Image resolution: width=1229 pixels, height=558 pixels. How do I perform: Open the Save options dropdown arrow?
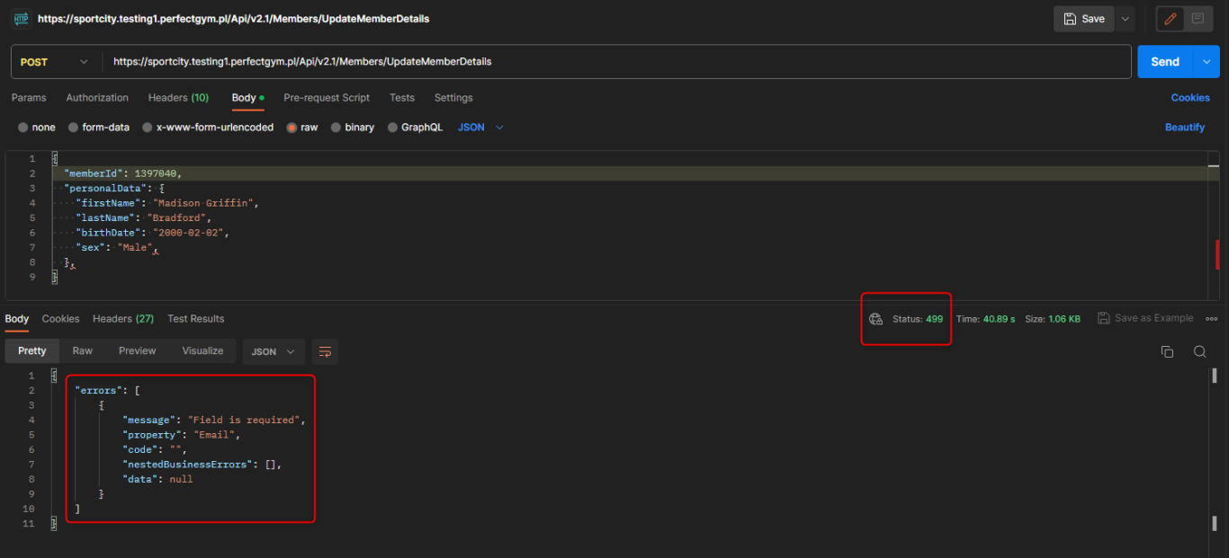[1125, 19]
